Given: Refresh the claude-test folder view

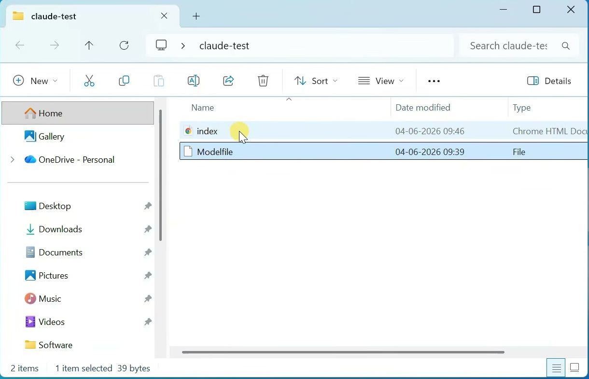Looking at the screenshot, I should pos(124,45).
